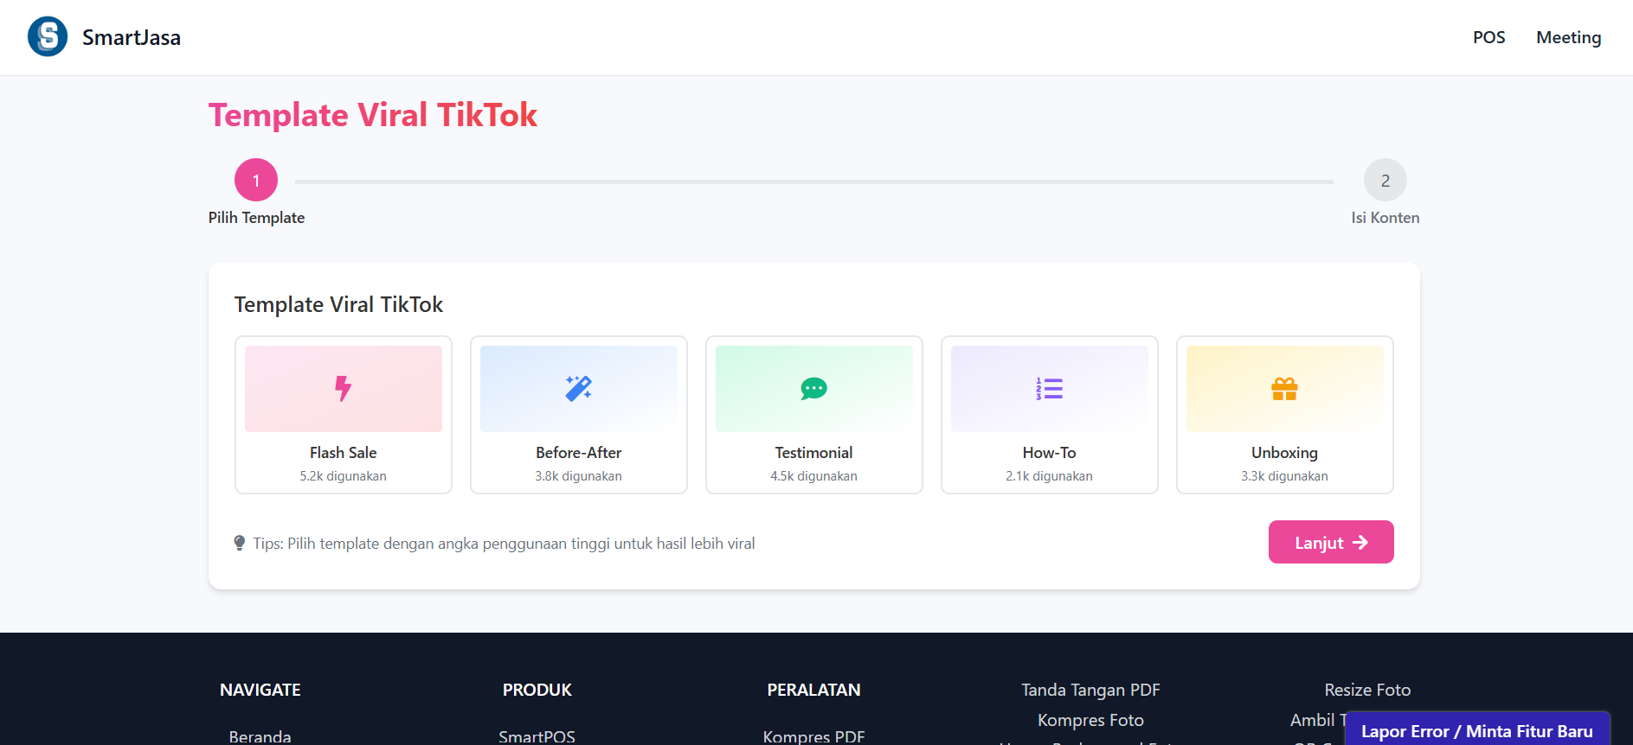Select step 2 Isi Konten circle
This screenshot has height=745, width=1633.
point(1385,180)
